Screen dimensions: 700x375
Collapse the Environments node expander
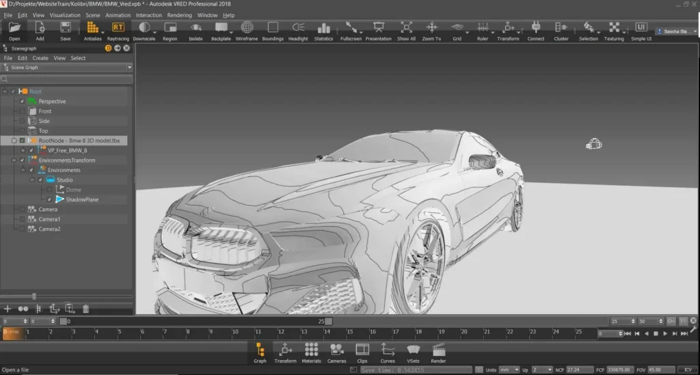23,170
